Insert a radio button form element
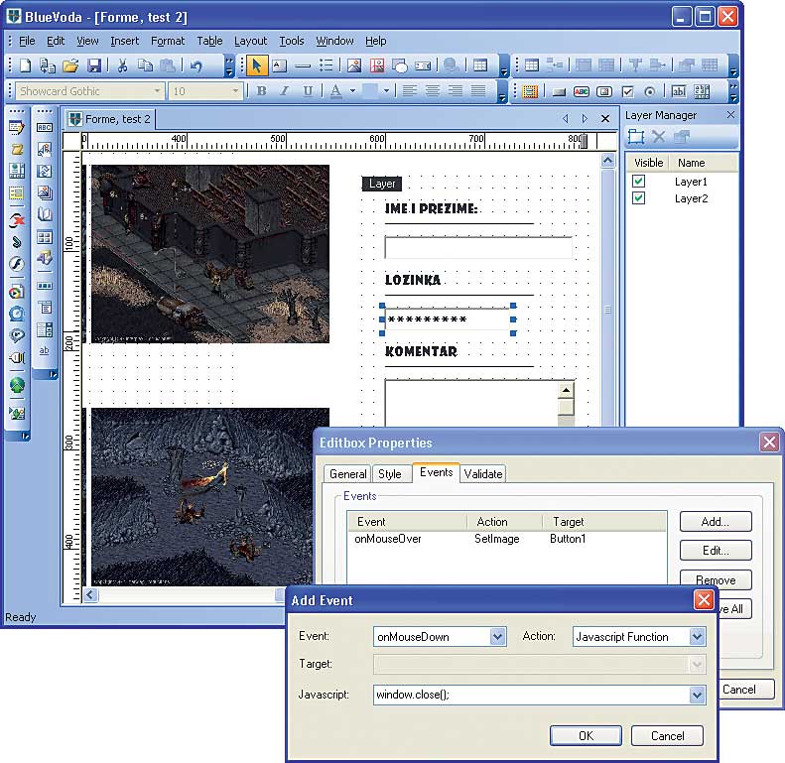 (650, 91)
